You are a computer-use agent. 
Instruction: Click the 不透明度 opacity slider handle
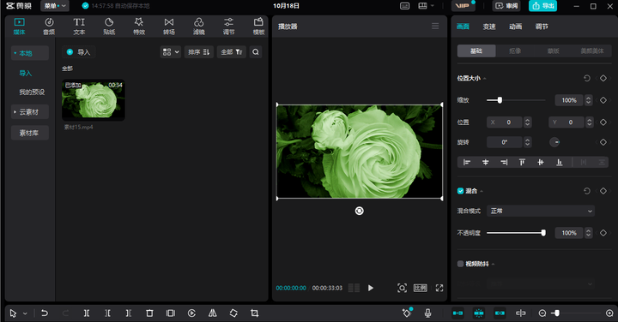(x=543, y=233)
